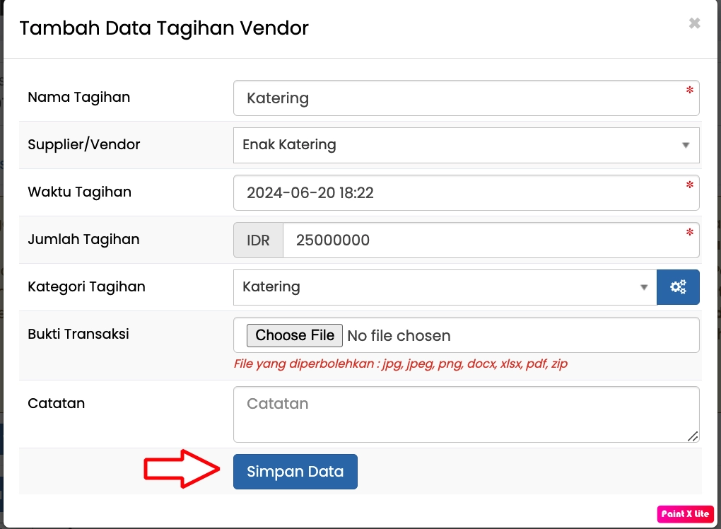Image resolution: width=721 pixels, height=529 pixels.
Task: Click the "No file chosen" text
Action: coord(399,335)
